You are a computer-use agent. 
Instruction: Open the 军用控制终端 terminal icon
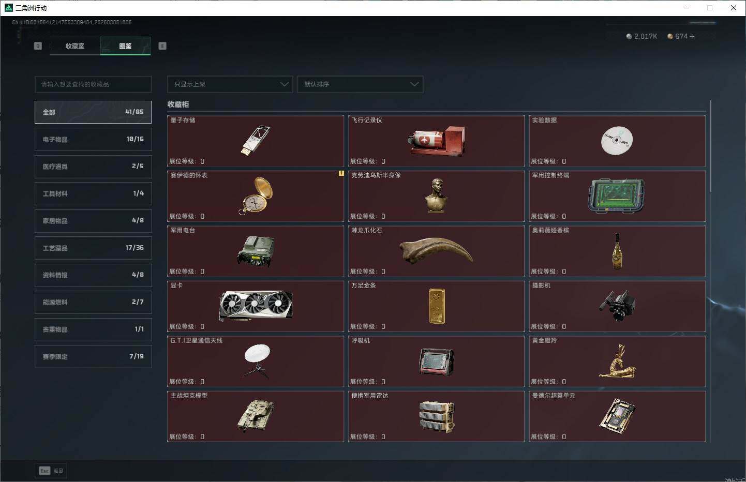[x=617, y=196]
